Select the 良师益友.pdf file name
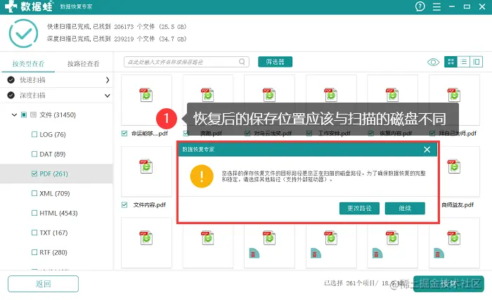Image resolution: width=492 pixels, height=300 pixels. coord(458,205)
